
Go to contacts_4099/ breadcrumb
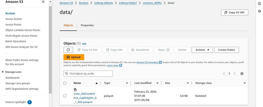click(152, 3)
